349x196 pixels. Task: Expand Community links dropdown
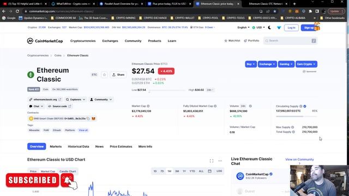(101, 100)
